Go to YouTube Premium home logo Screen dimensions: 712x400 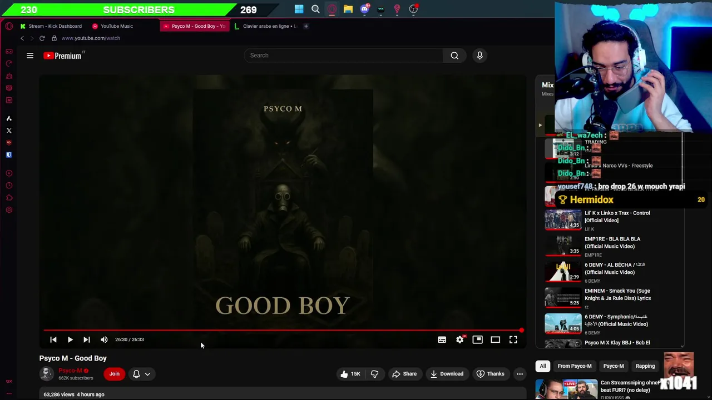(x=63, y=56)
